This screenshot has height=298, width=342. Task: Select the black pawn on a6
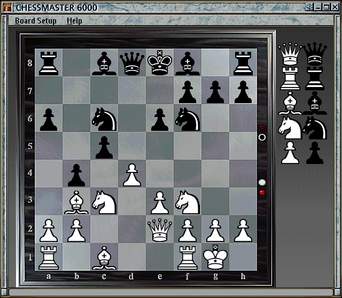coord(49,120)
